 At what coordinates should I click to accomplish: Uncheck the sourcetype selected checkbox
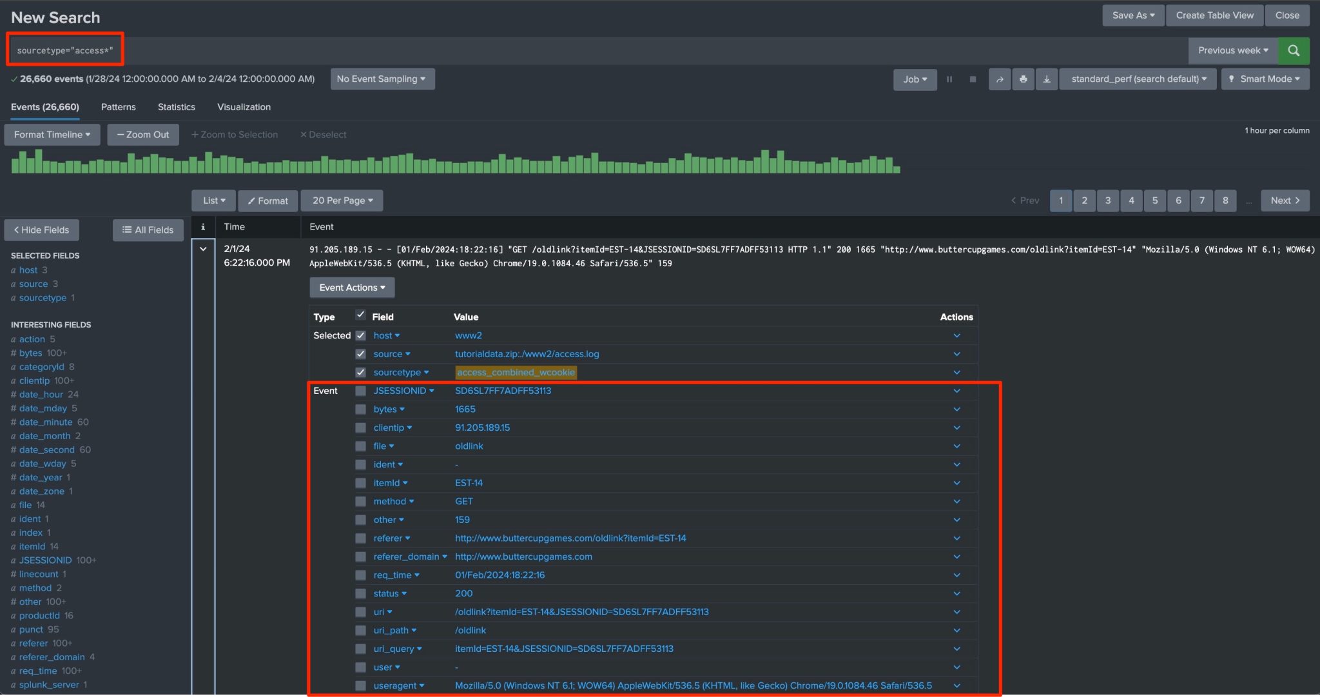(x=360, y=372)
